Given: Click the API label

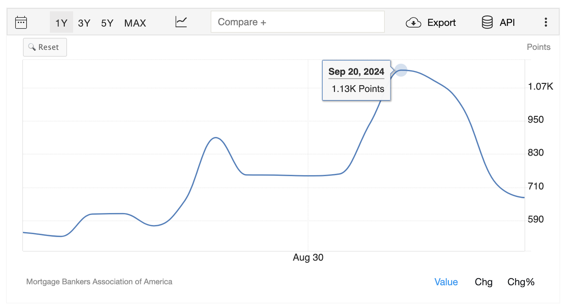Looking at the screenshot, I should pos(507,23).
